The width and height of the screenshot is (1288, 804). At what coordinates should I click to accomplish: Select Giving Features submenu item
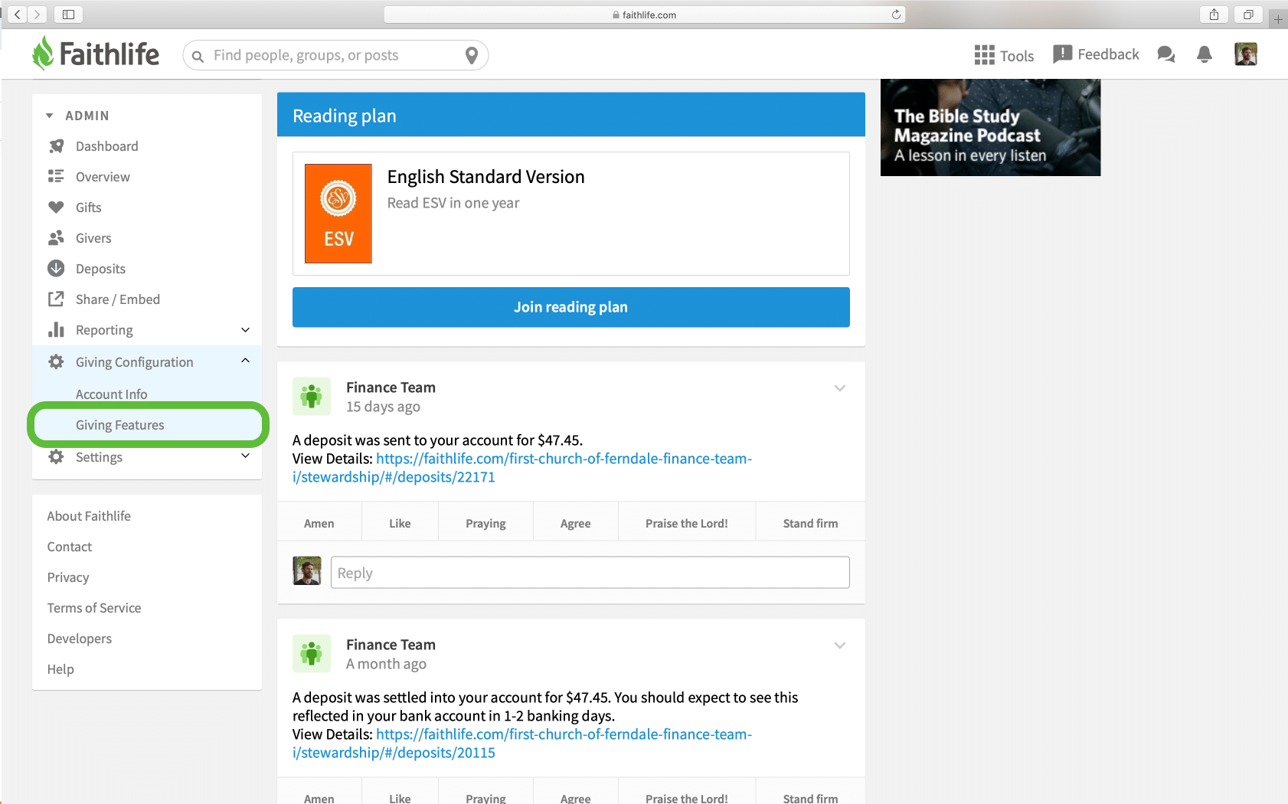(120, 425)
